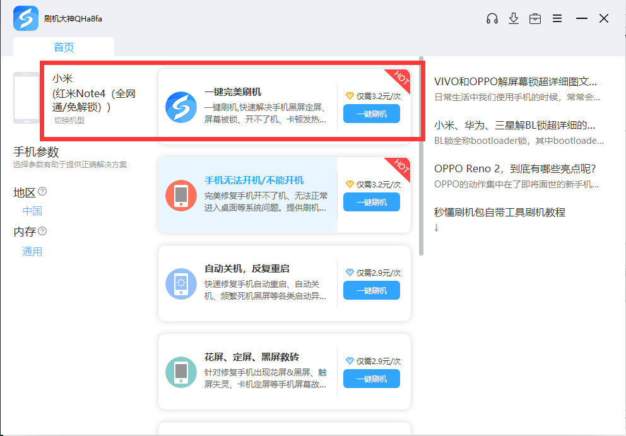Click the help icon next to 内存
Screen dimensions: 626x436
point(42,231)
